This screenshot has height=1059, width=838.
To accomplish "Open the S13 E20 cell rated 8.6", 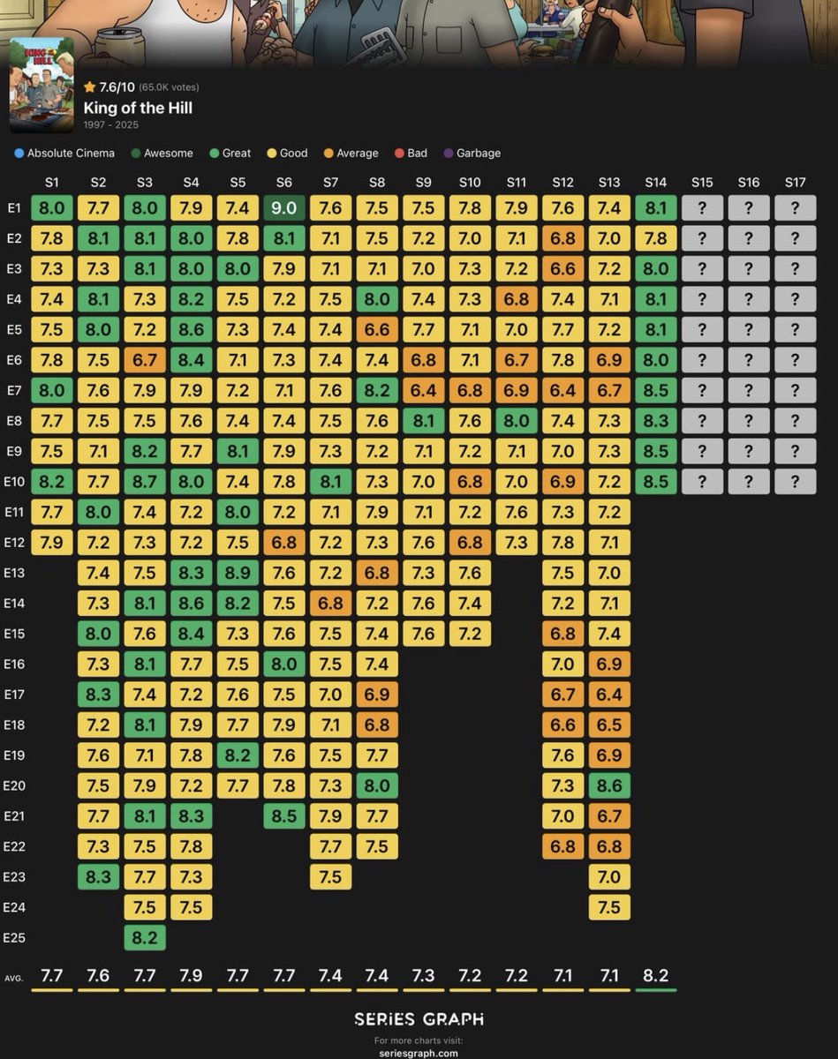I will 609,785.
